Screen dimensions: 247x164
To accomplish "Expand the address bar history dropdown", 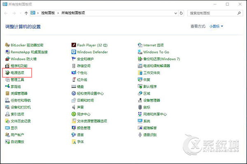I will 176,13.
